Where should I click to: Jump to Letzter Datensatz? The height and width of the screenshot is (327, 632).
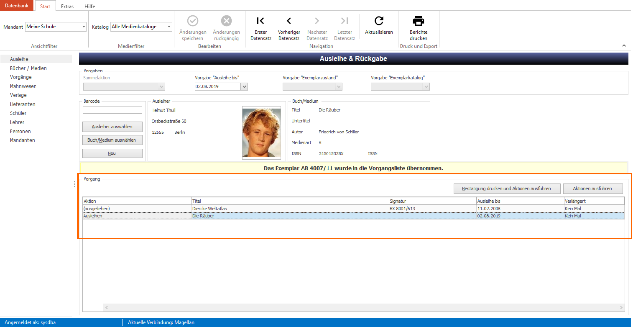pyautogui.click(x=344, y=21)
